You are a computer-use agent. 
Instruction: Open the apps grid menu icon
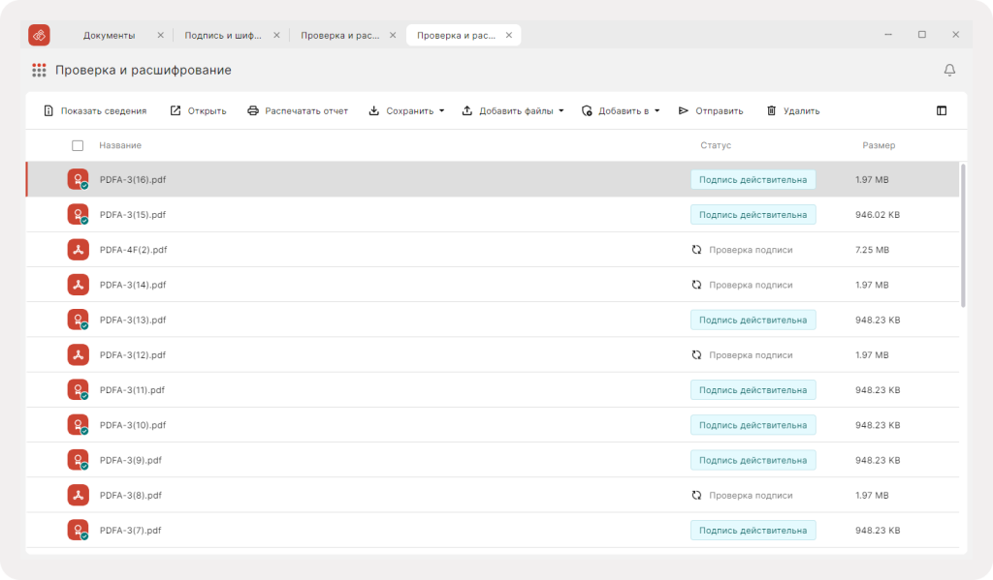tap(39, 71)
